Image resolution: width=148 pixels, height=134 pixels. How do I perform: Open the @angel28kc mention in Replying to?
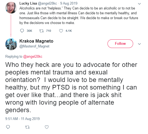coord(33,57)
